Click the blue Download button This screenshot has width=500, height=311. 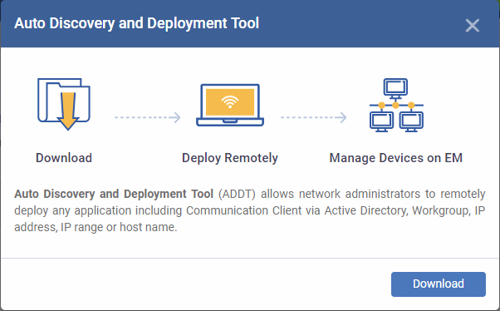pyautogui.click(x=439, y=284)
